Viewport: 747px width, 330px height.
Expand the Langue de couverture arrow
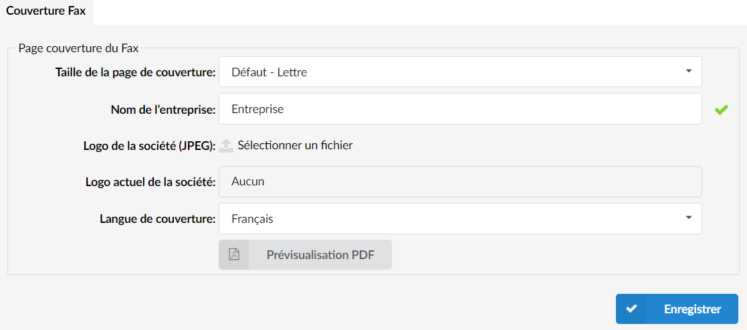(688, 218)
